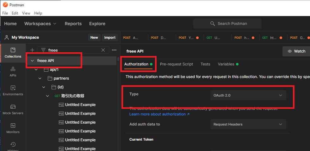The image size is (310, 151).
Task: Click the partners folder icon
Action: coord(50,78)
